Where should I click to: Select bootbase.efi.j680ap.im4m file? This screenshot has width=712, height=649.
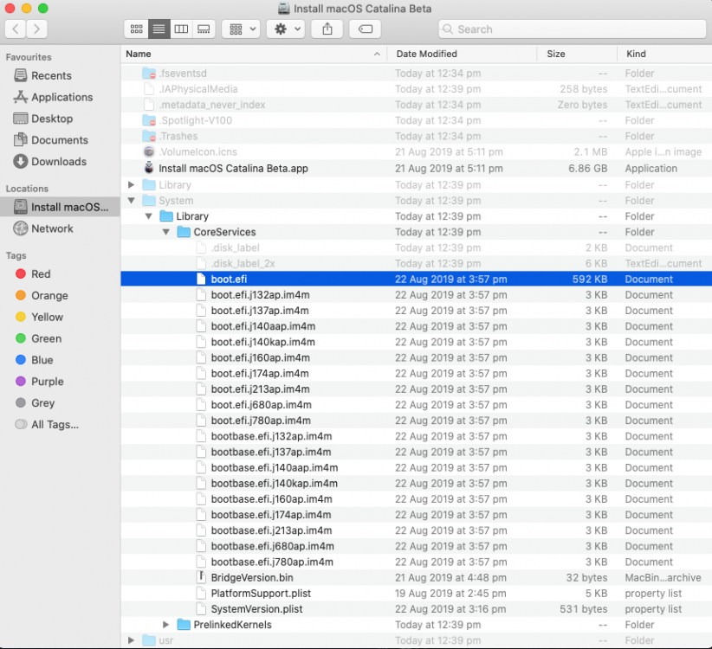416,546
